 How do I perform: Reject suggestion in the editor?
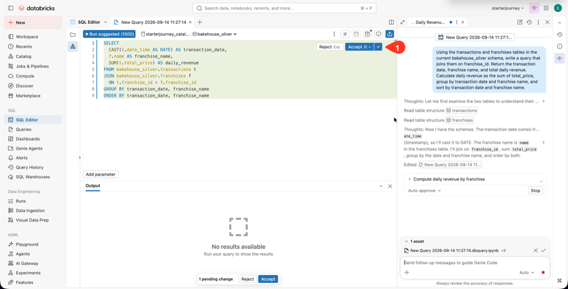329,47
